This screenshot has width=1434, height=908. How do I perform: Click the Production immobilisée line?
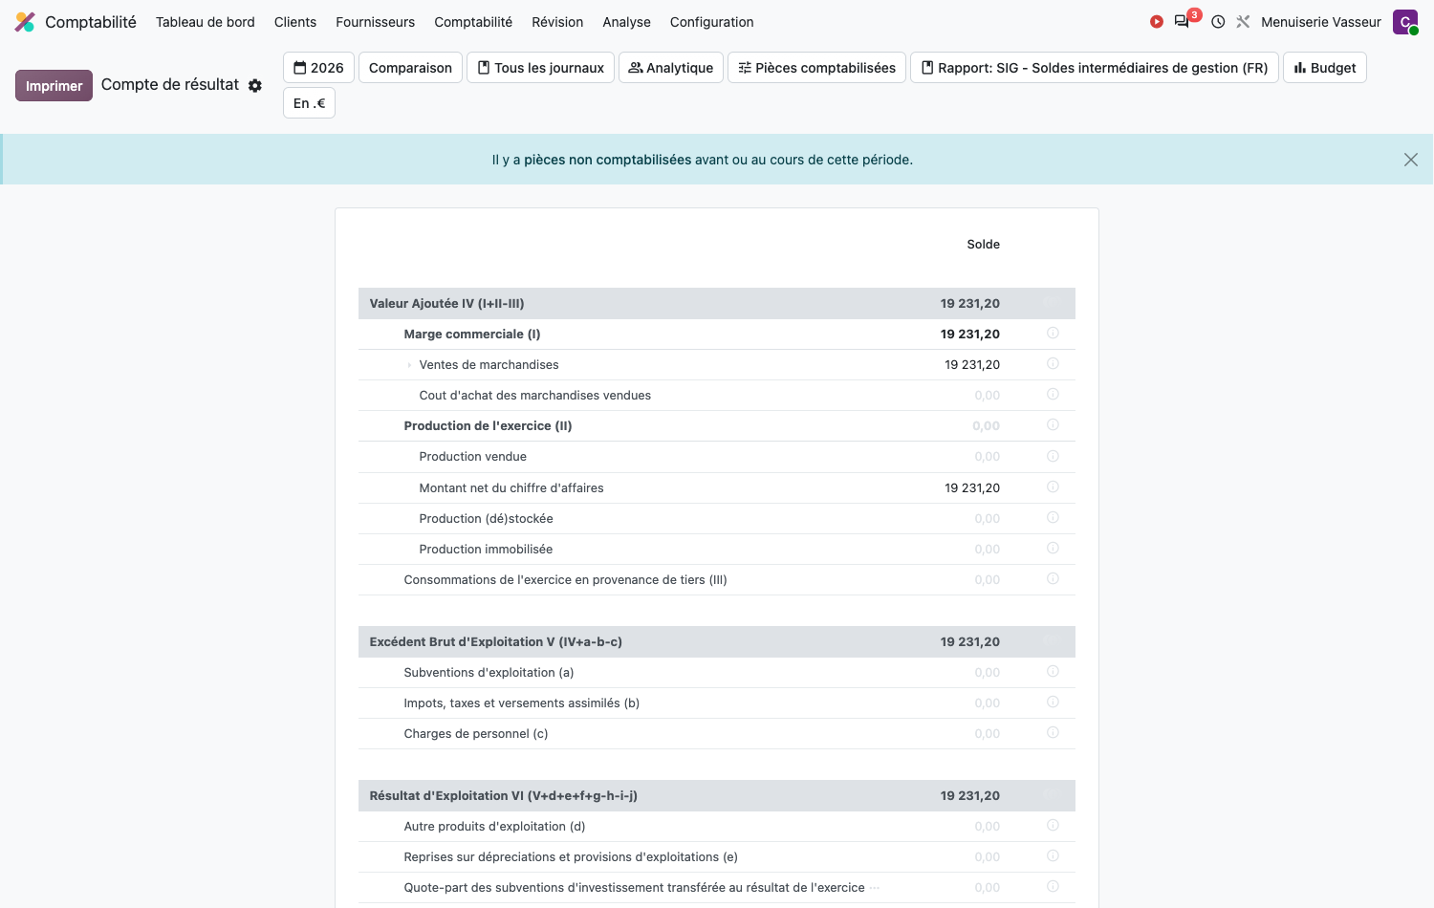coord(717,549)
